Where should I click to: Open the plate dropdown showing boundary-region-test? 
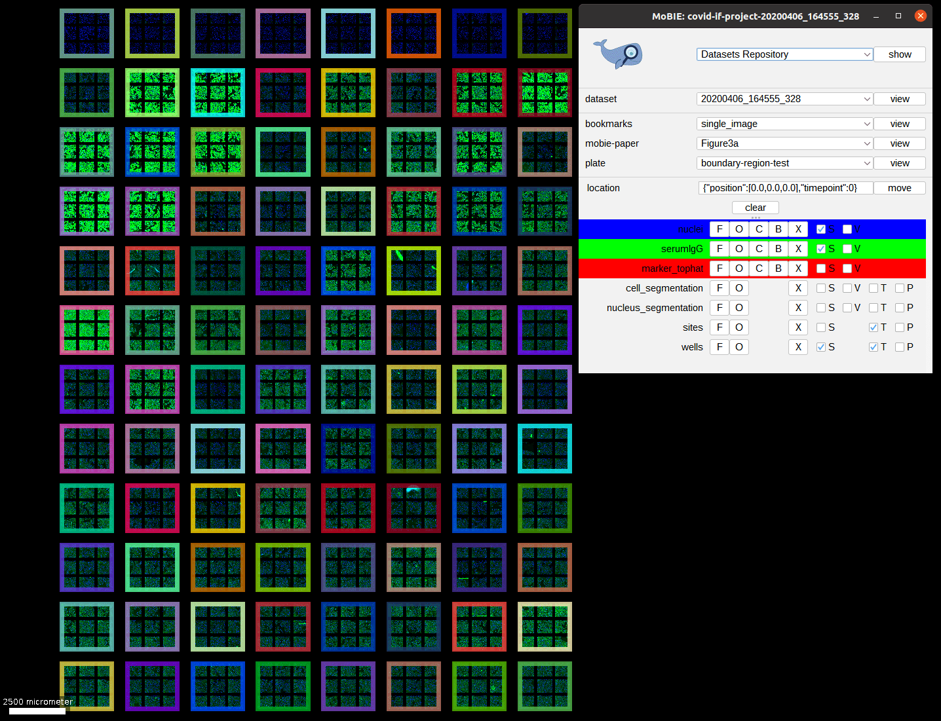click(784, 162)
